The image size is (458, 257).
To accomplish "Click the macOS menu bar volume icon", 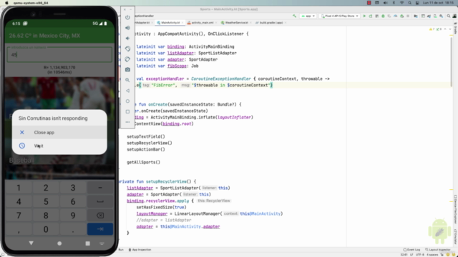I will pos(385,3).
